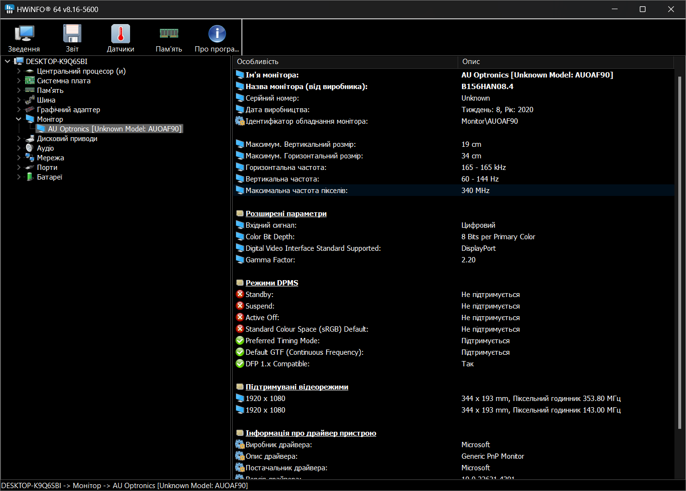This screenshot has width=686, height=491.
Task: Click the Color Bit Depth row label
Action: (270, 237)
